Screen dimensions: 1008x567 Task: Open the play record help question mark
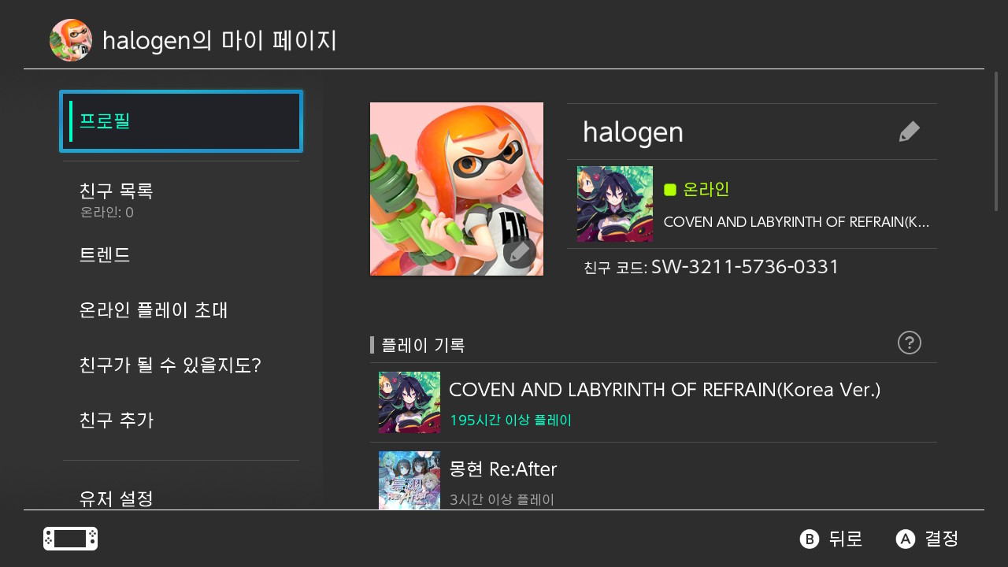[910, 343]
